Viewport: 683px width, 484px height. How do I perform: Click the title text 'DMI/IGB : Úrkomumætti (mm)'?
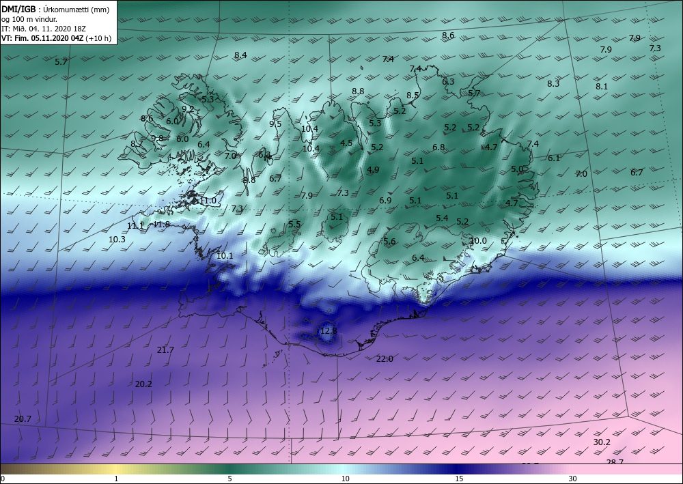[x=55, y=10]
